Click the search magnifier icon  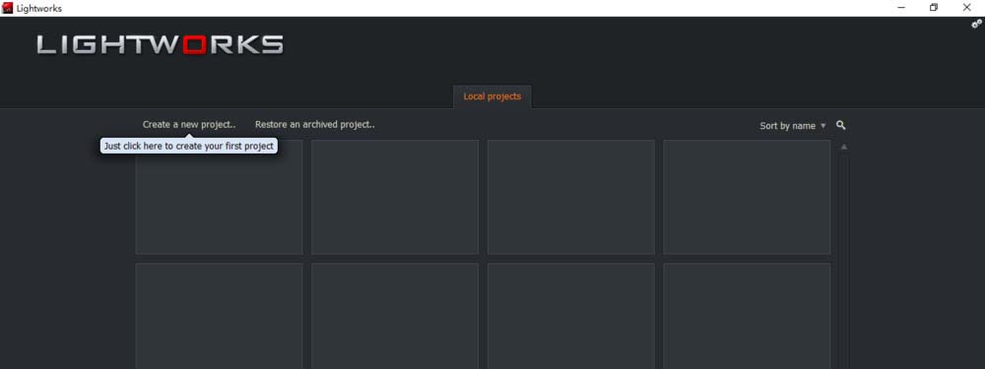click(x=840, y=126)
